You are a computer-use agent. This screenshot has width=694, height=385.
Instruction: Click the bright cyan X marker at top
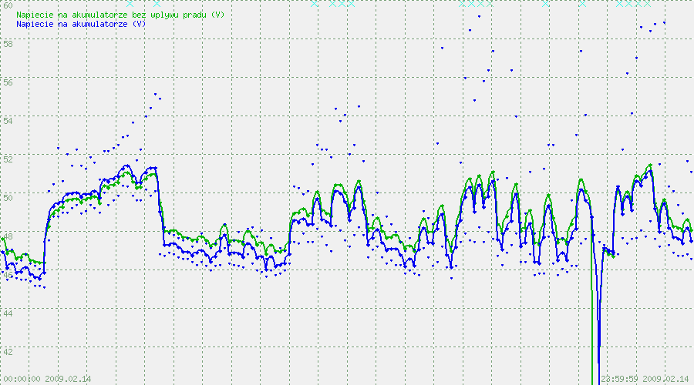[130, 4]
